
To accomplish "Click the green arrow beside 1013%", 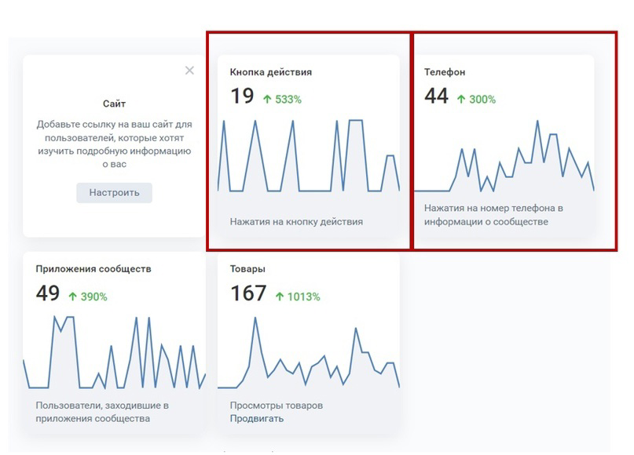I will pyautogui.click(x=280, y=297).
